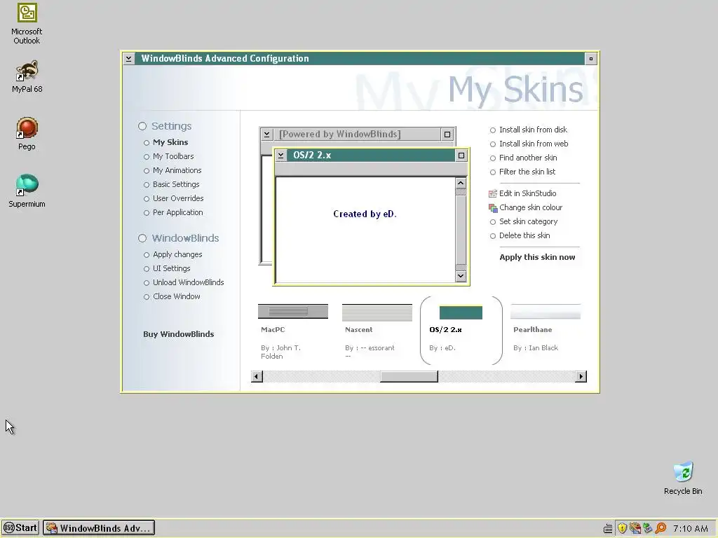The image size is (718, 538).
Task: Select My Toolbars option
Action: (168, 156)
